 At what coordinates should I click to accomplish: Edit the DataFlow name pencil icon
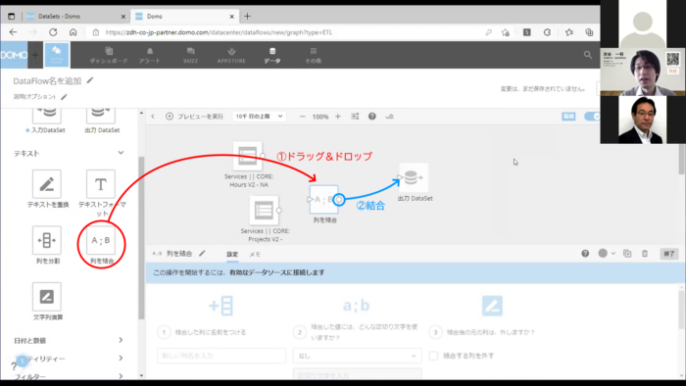tap(90, 80)
